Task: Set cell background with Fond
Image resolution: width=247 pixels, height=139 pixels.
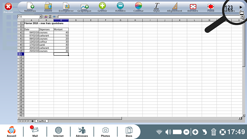Action: pyautogui.click(x=211, y=7)
